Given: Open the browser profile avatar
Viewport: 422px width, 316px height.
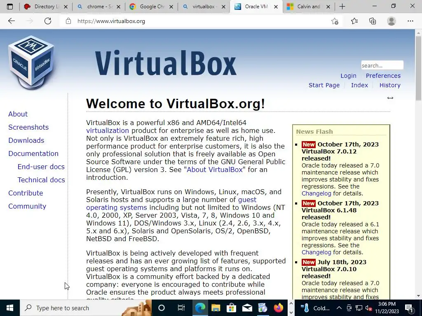Looking at the screenshot, I should point(392,21).
